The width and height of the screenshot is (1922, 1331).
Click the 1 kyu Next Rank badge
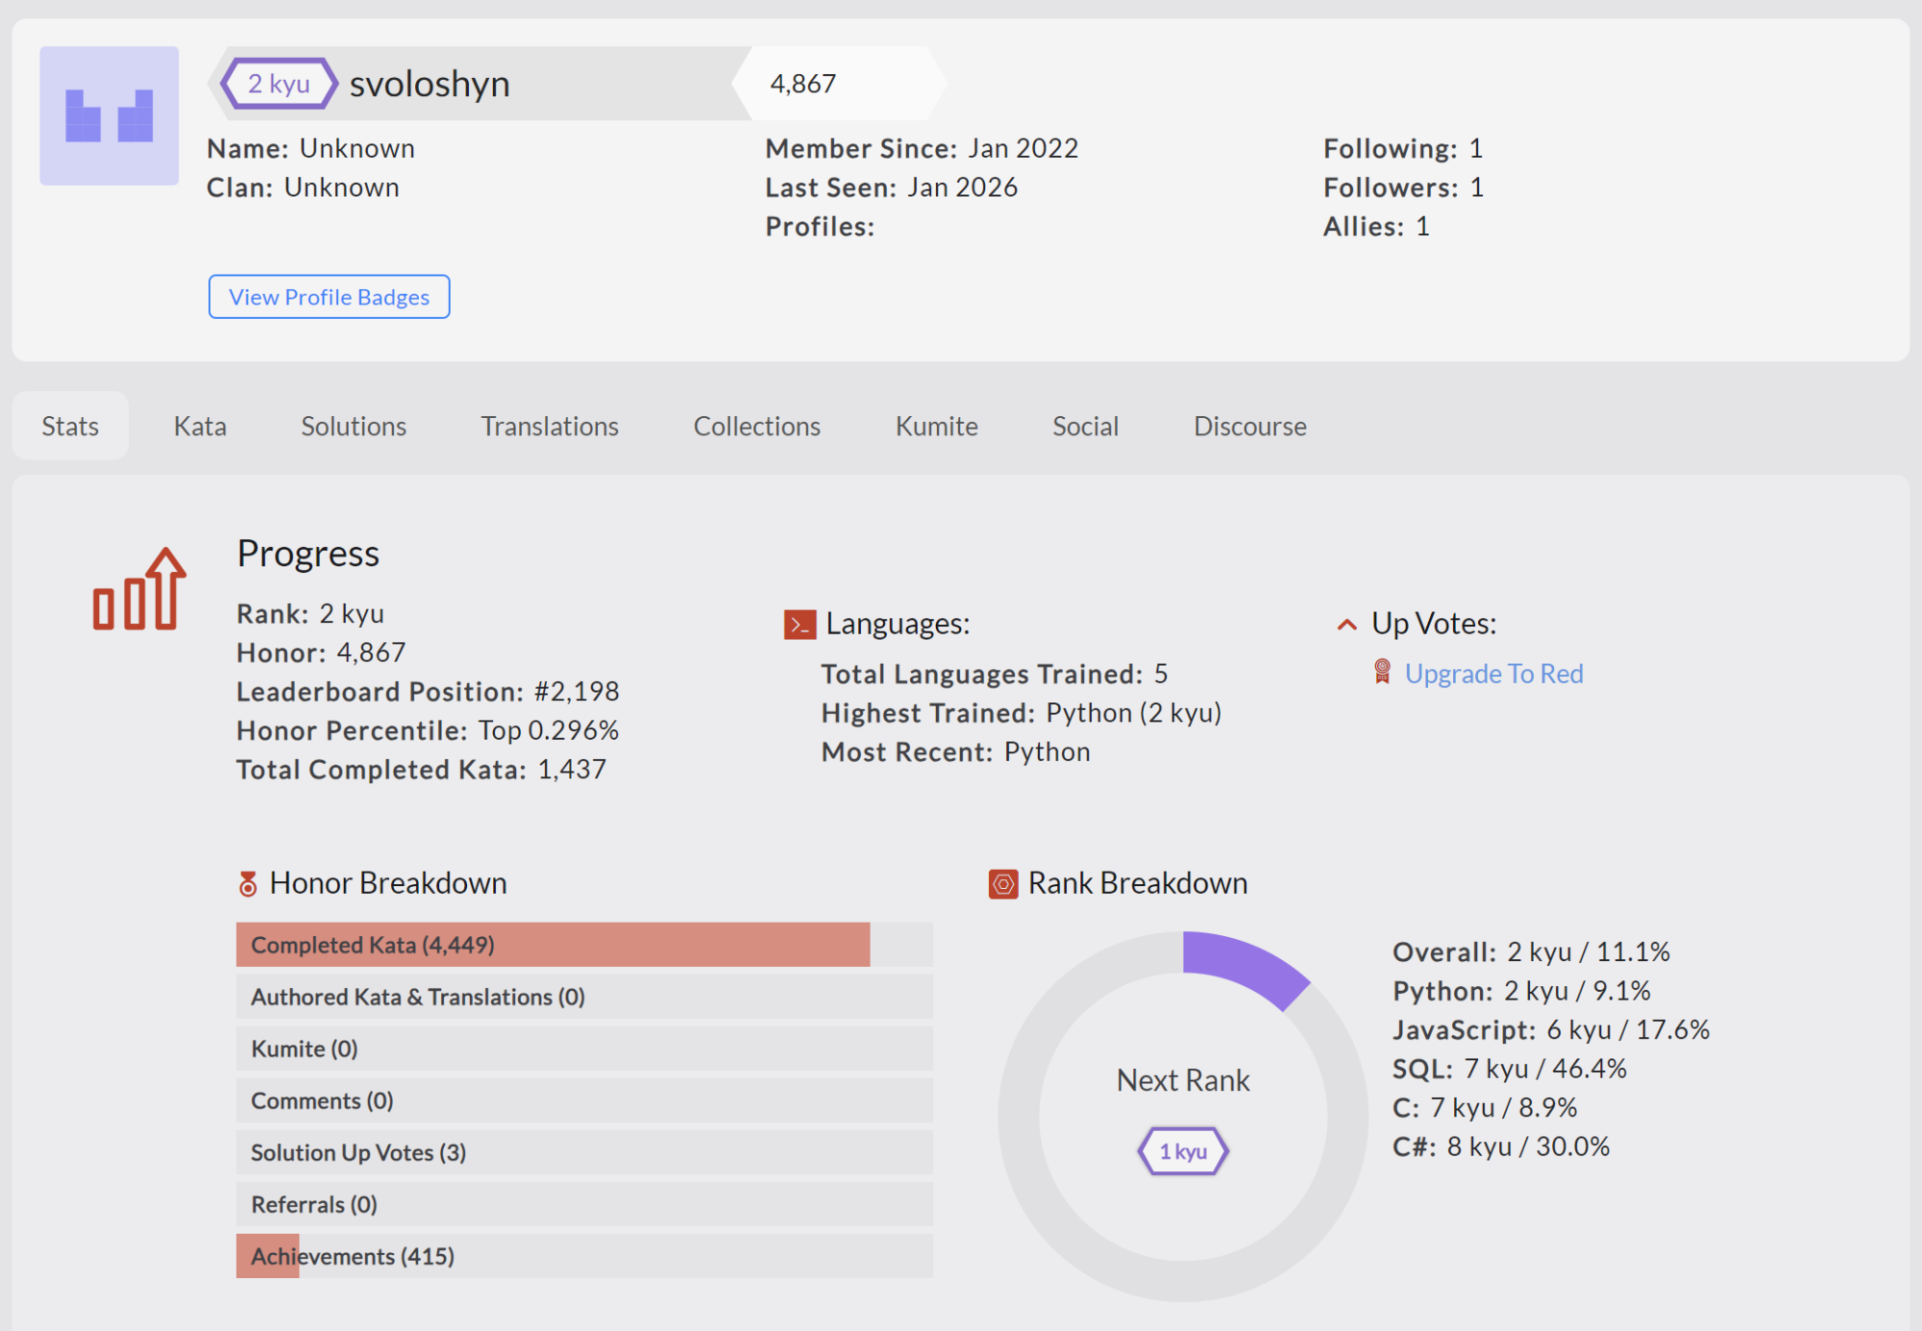pyautogui.click(x=1183, y=1150)
